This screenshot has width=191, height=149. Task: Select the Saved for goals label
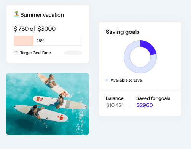tap(153, 98)
